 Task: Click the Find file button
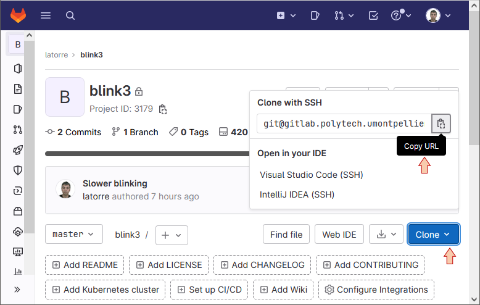click(x=286, y=235)
